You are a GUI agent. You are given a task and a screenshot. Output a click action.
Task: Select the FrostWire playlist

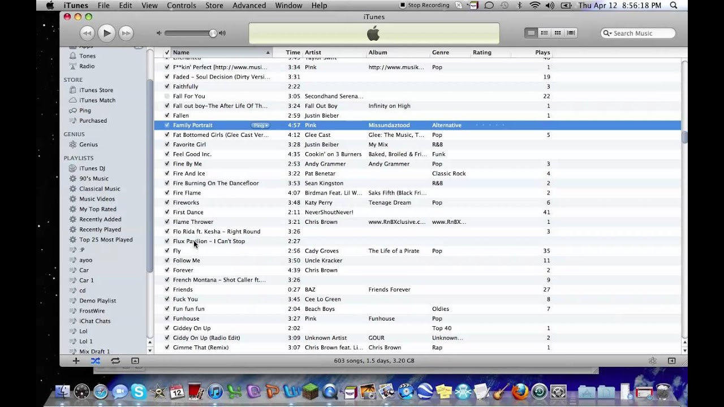point(92,311)
